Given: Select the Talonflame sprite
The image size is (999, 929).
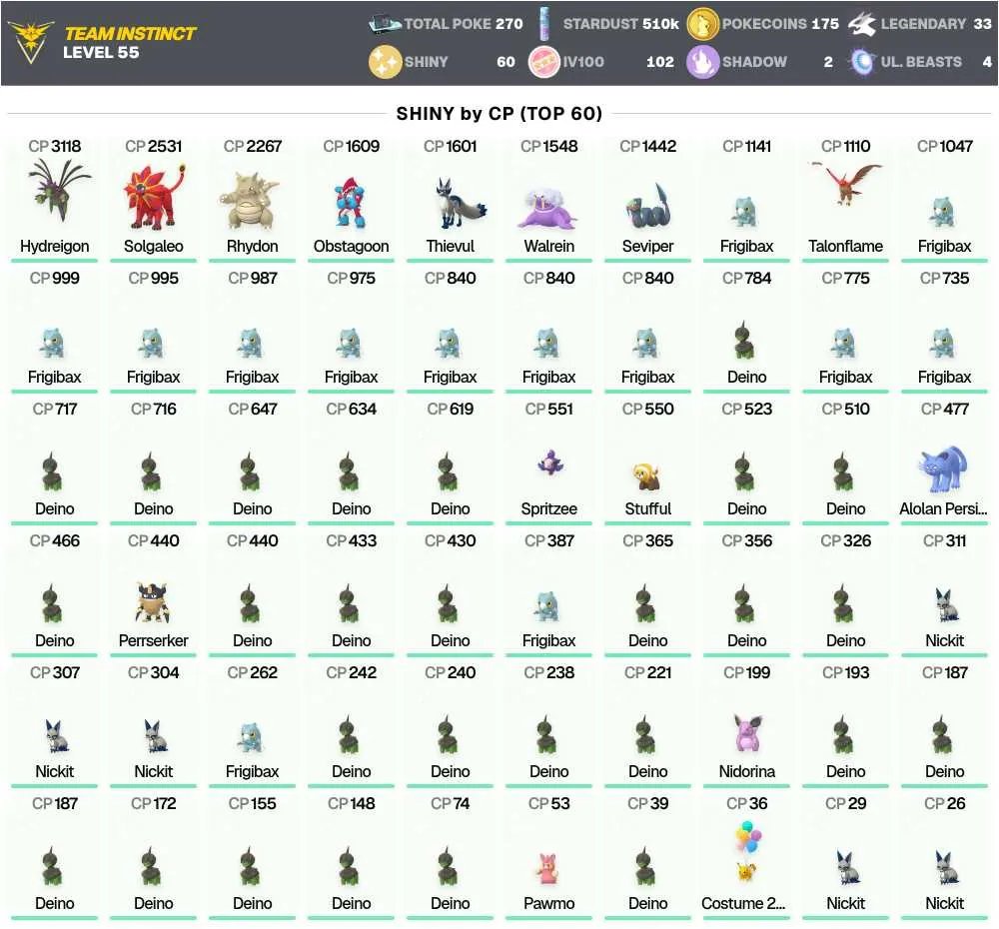Looking at the screenshot, I should pos(846,184).
